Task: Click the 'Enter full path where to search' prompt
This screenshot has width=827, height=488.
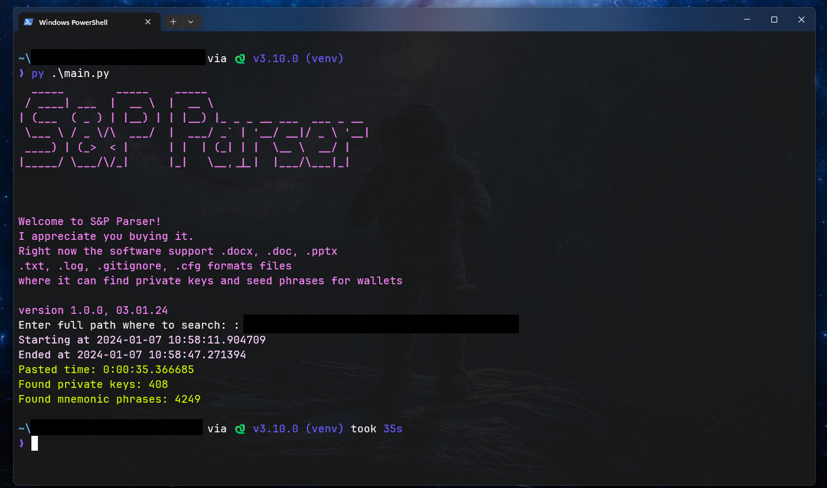Action: [129, 325]
